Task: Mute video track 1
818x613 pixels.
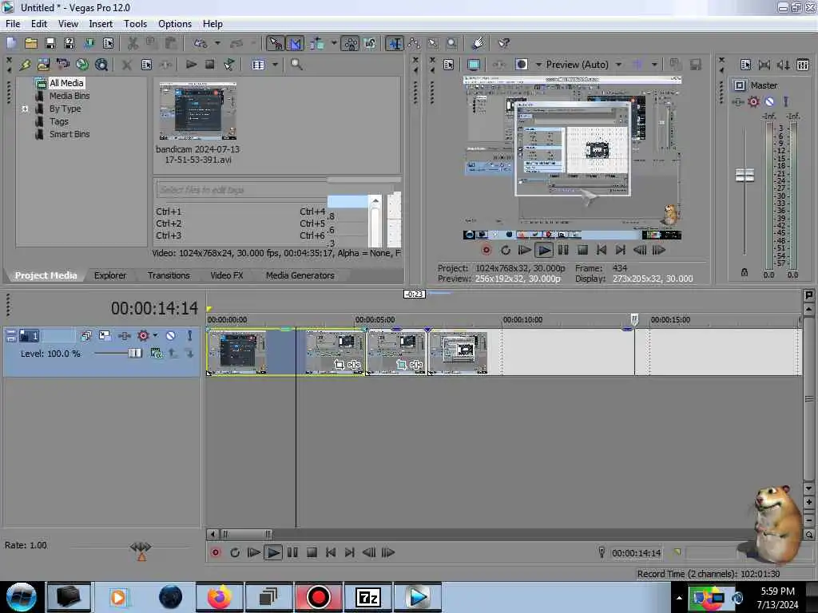Action: [x=170, y=336]
